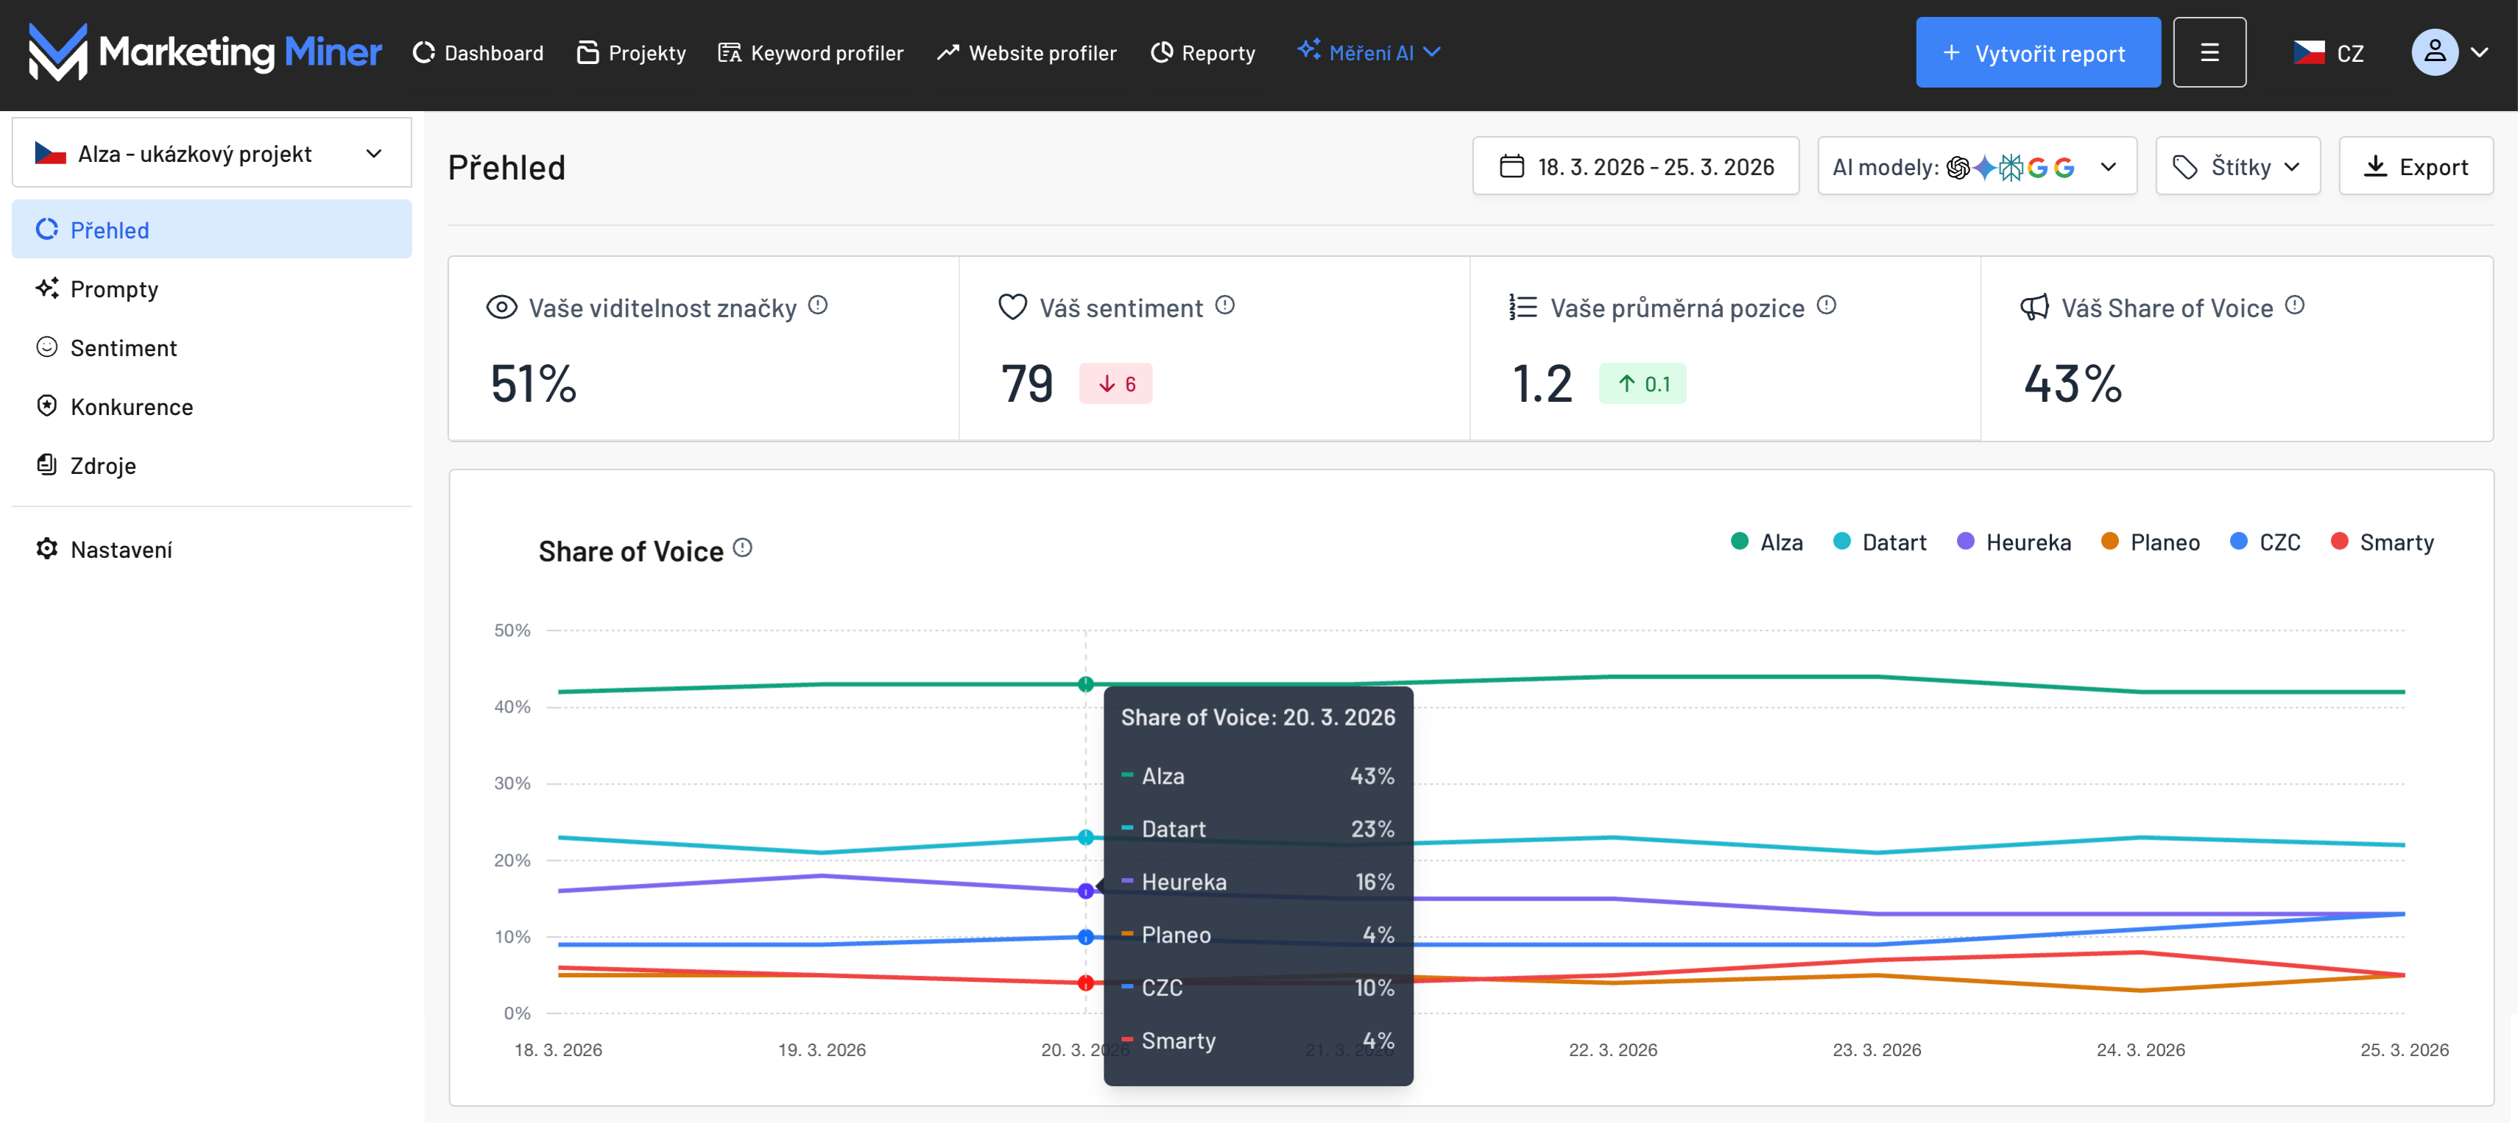
Task: Click the Export button
Action: pos(2416,167)
